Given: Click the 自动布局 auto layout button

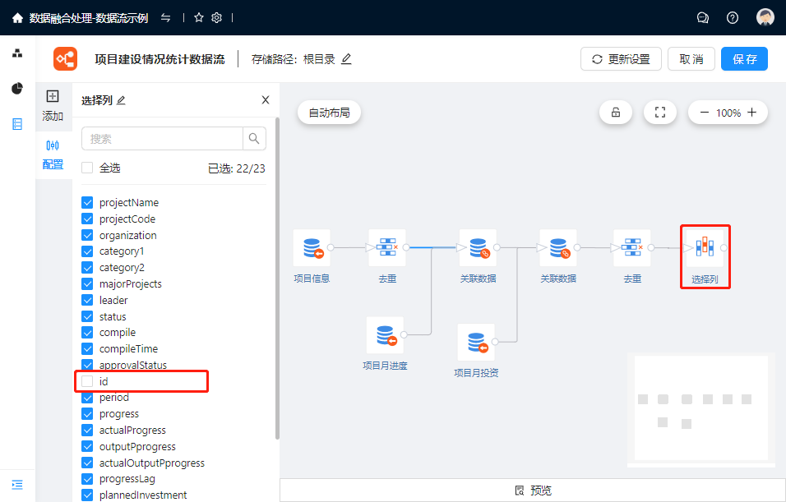Looking at the screenshot, I should 329,113.
